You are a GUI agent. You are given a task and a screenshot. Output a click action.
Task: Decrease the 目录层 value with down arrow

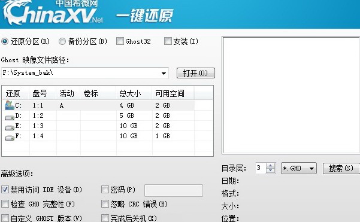coord(271,171)
